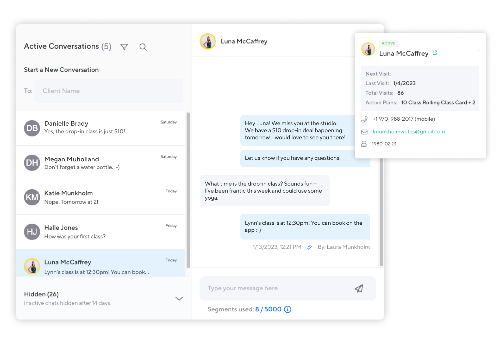Click the message typing field
Screen dimensions: 500x344
point(276,288)
